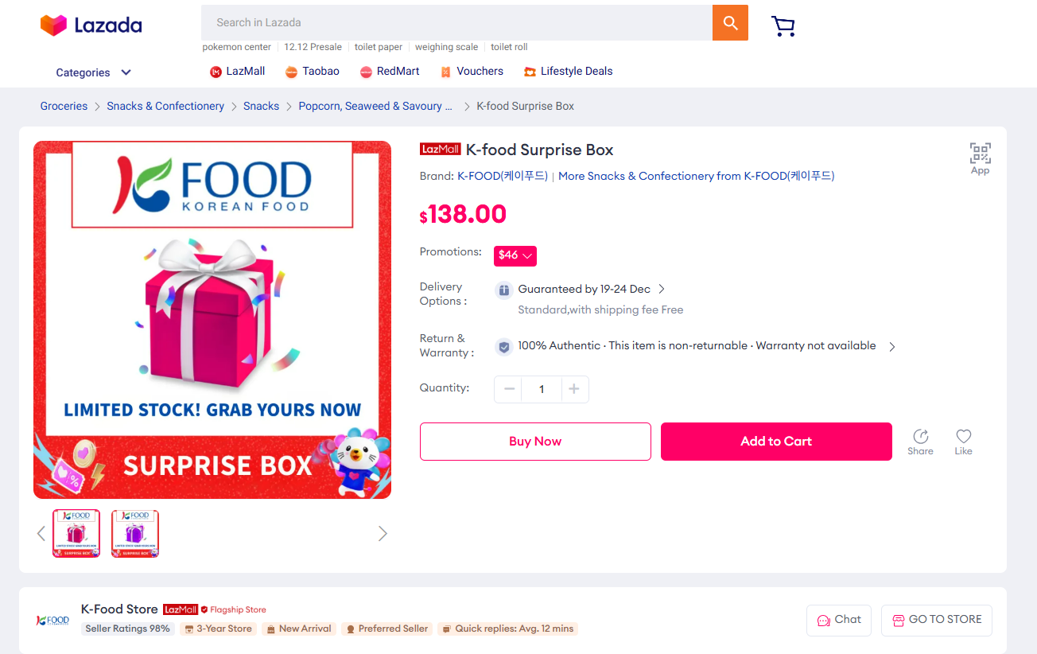1037x654 pixels.
Task: Click the Search in Lazada field
Action: pos(456,22)
